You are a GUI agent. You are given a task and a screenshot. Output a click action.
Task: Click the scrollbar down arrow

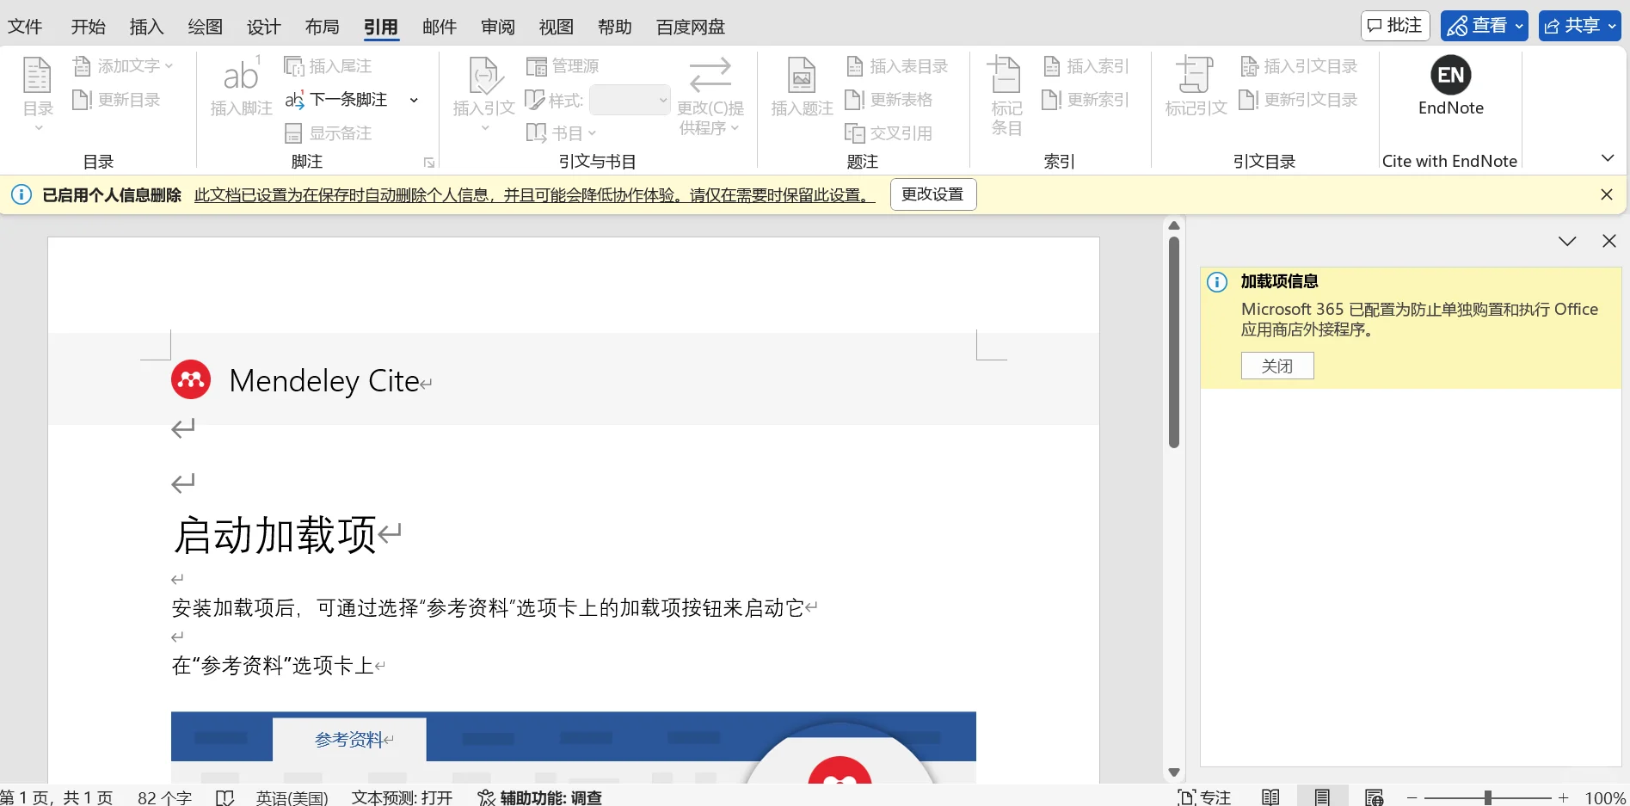pos(1173,772)
